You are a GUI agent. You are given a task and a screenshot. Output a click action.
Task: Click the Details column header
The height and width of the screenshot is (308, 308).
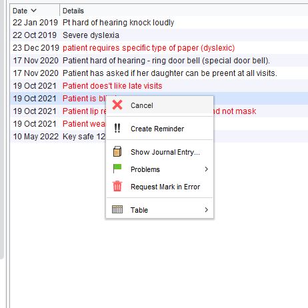(73, 11)
